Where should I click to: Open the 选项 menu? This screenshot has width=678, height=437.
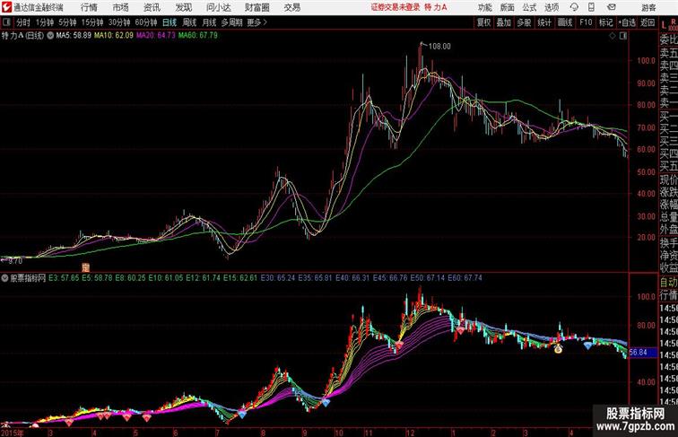(x=552, y=7)
